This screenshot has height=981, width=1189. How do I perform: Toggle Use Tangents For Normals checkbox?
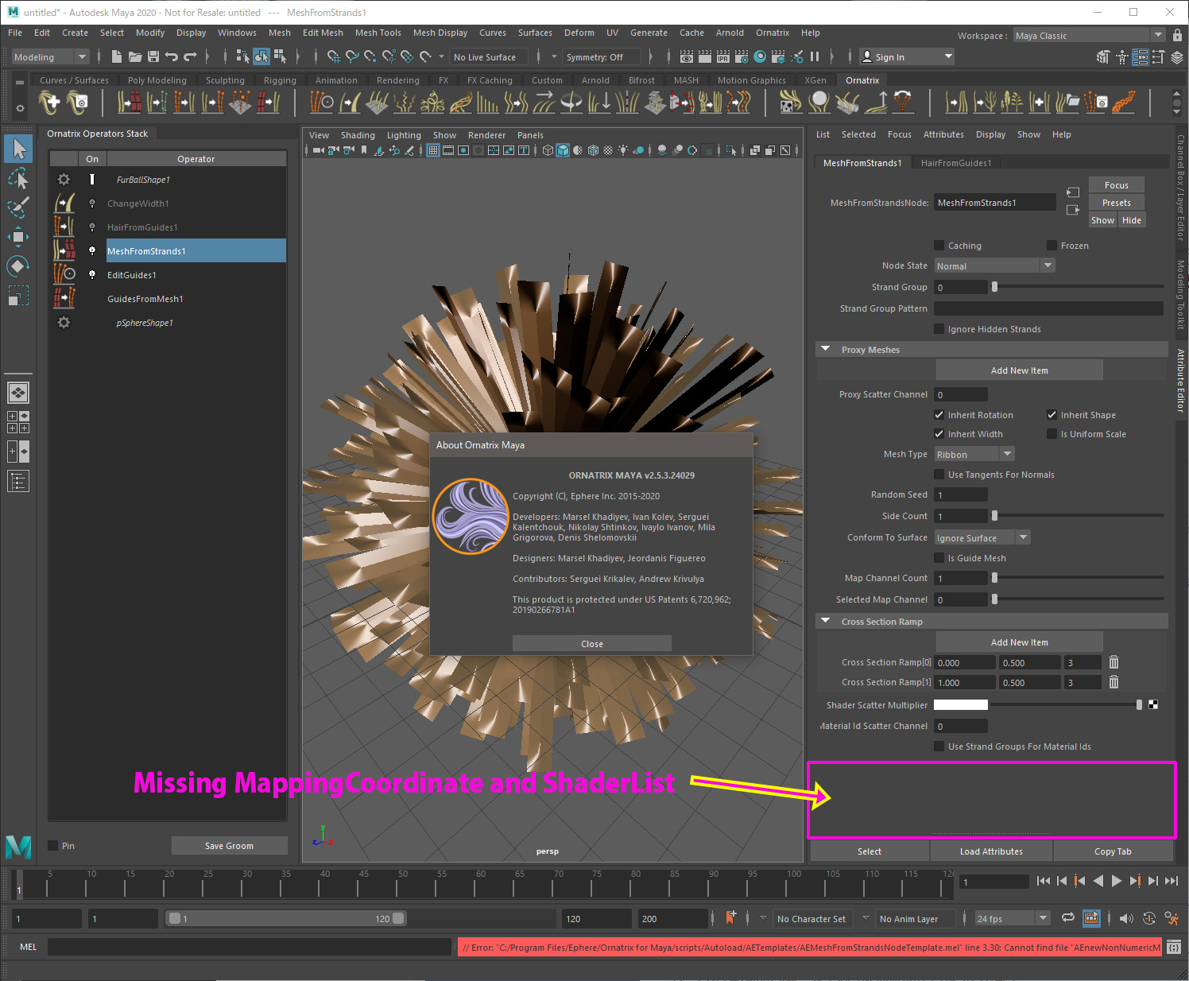point(939,475)
